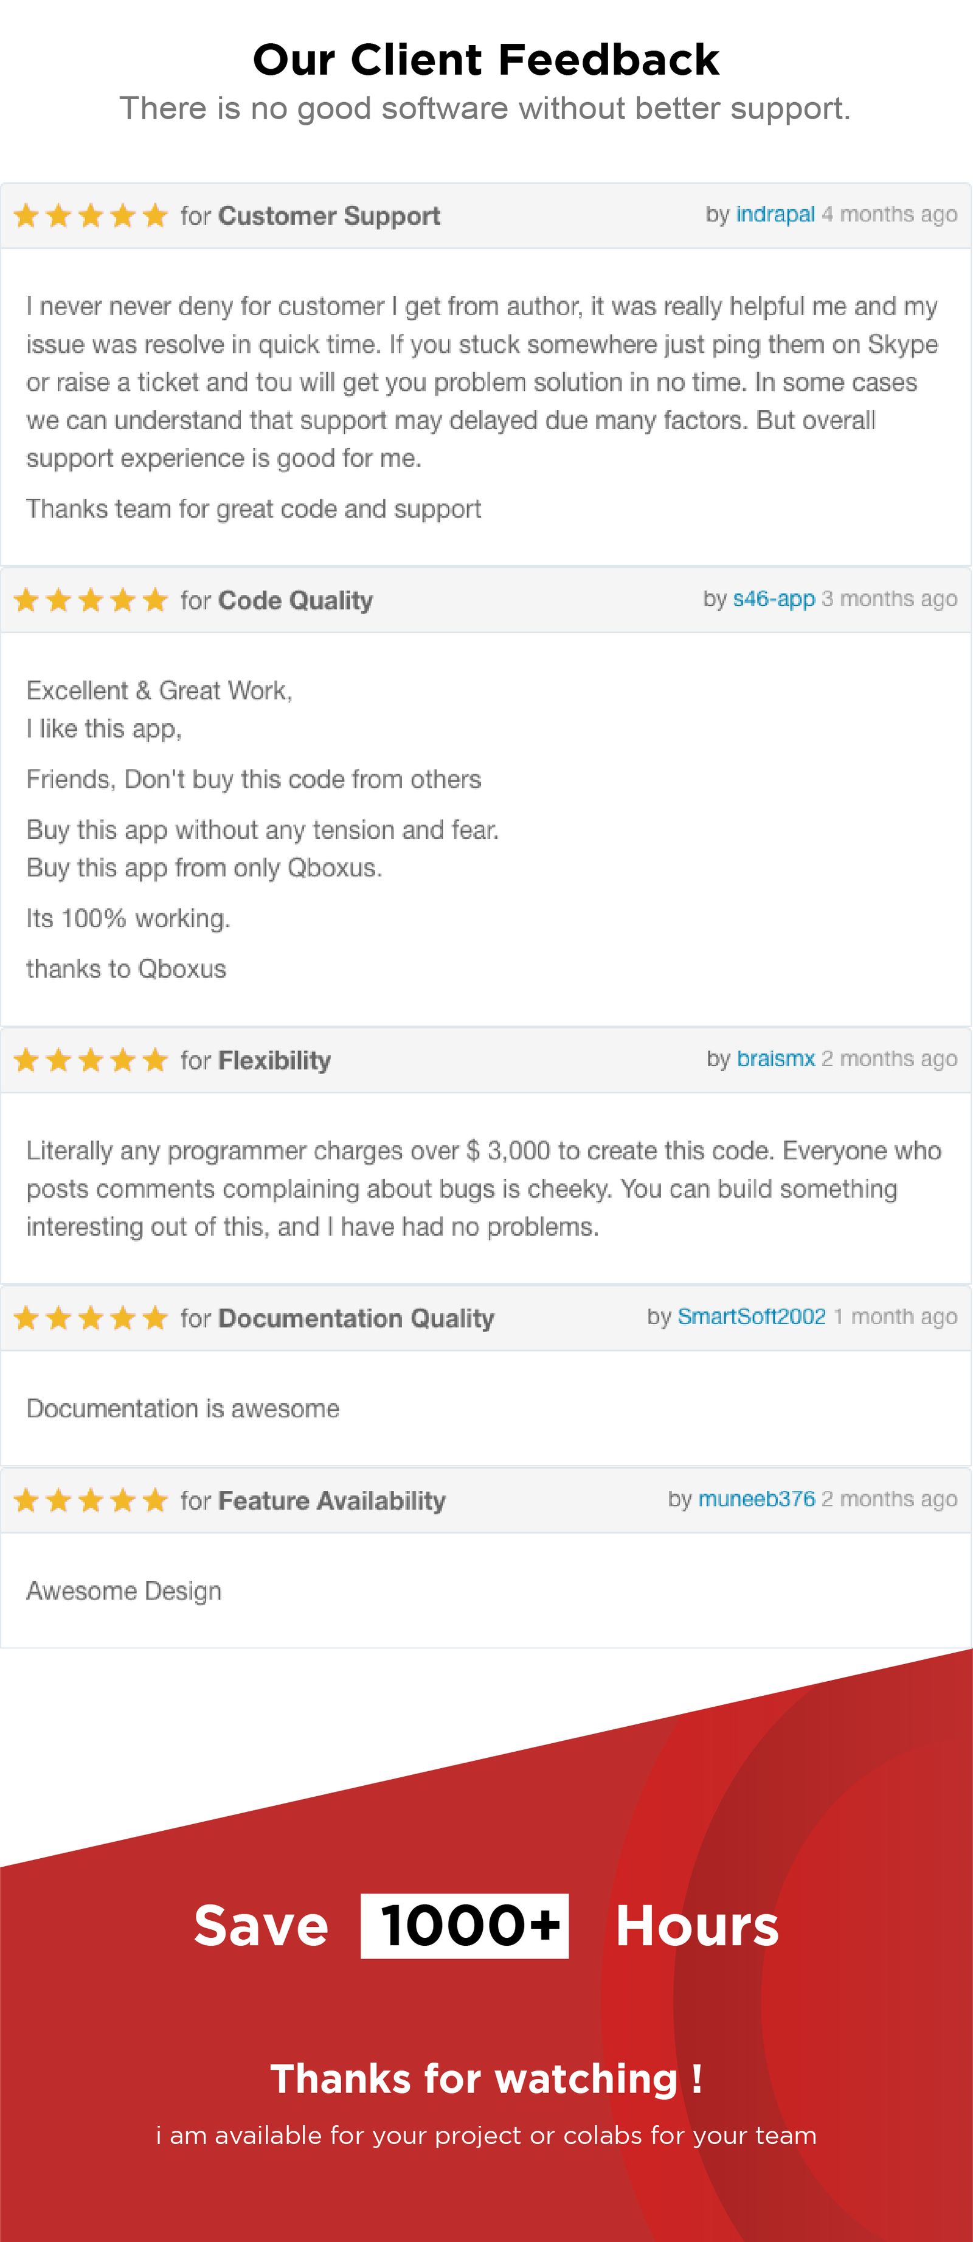973x2242 pixels.
Task: Click the star rating for Customer Support
Action: 91,215
